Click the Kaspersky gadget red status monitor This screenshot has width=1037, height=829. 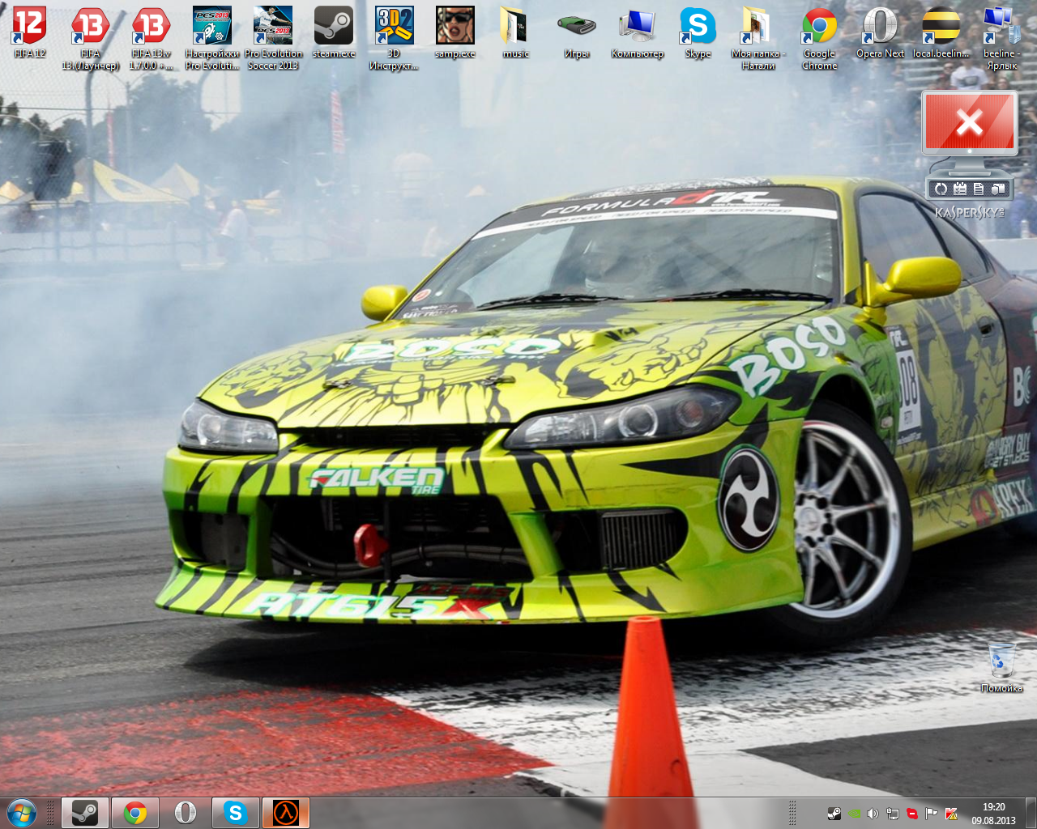(x=970, y=123)
